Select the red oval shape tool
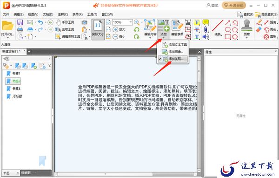279x178 pixels. (x=228, y=30)
